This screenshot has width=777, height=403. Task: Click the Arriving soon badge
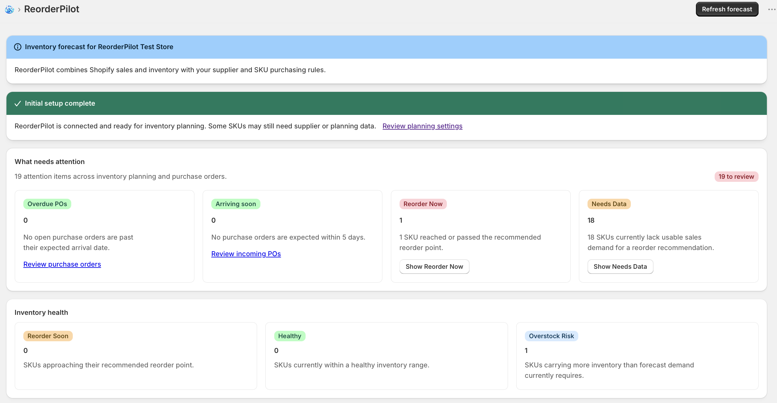tap(236, 204)
